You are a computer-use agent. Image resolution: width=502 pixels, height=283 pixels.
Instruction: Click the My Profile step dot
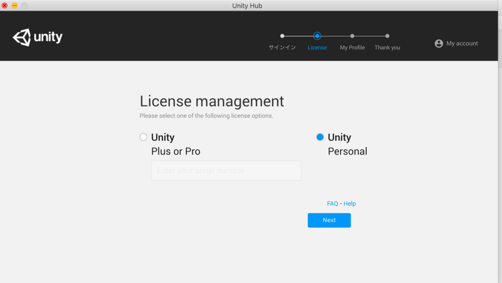(x=352, y=36)
